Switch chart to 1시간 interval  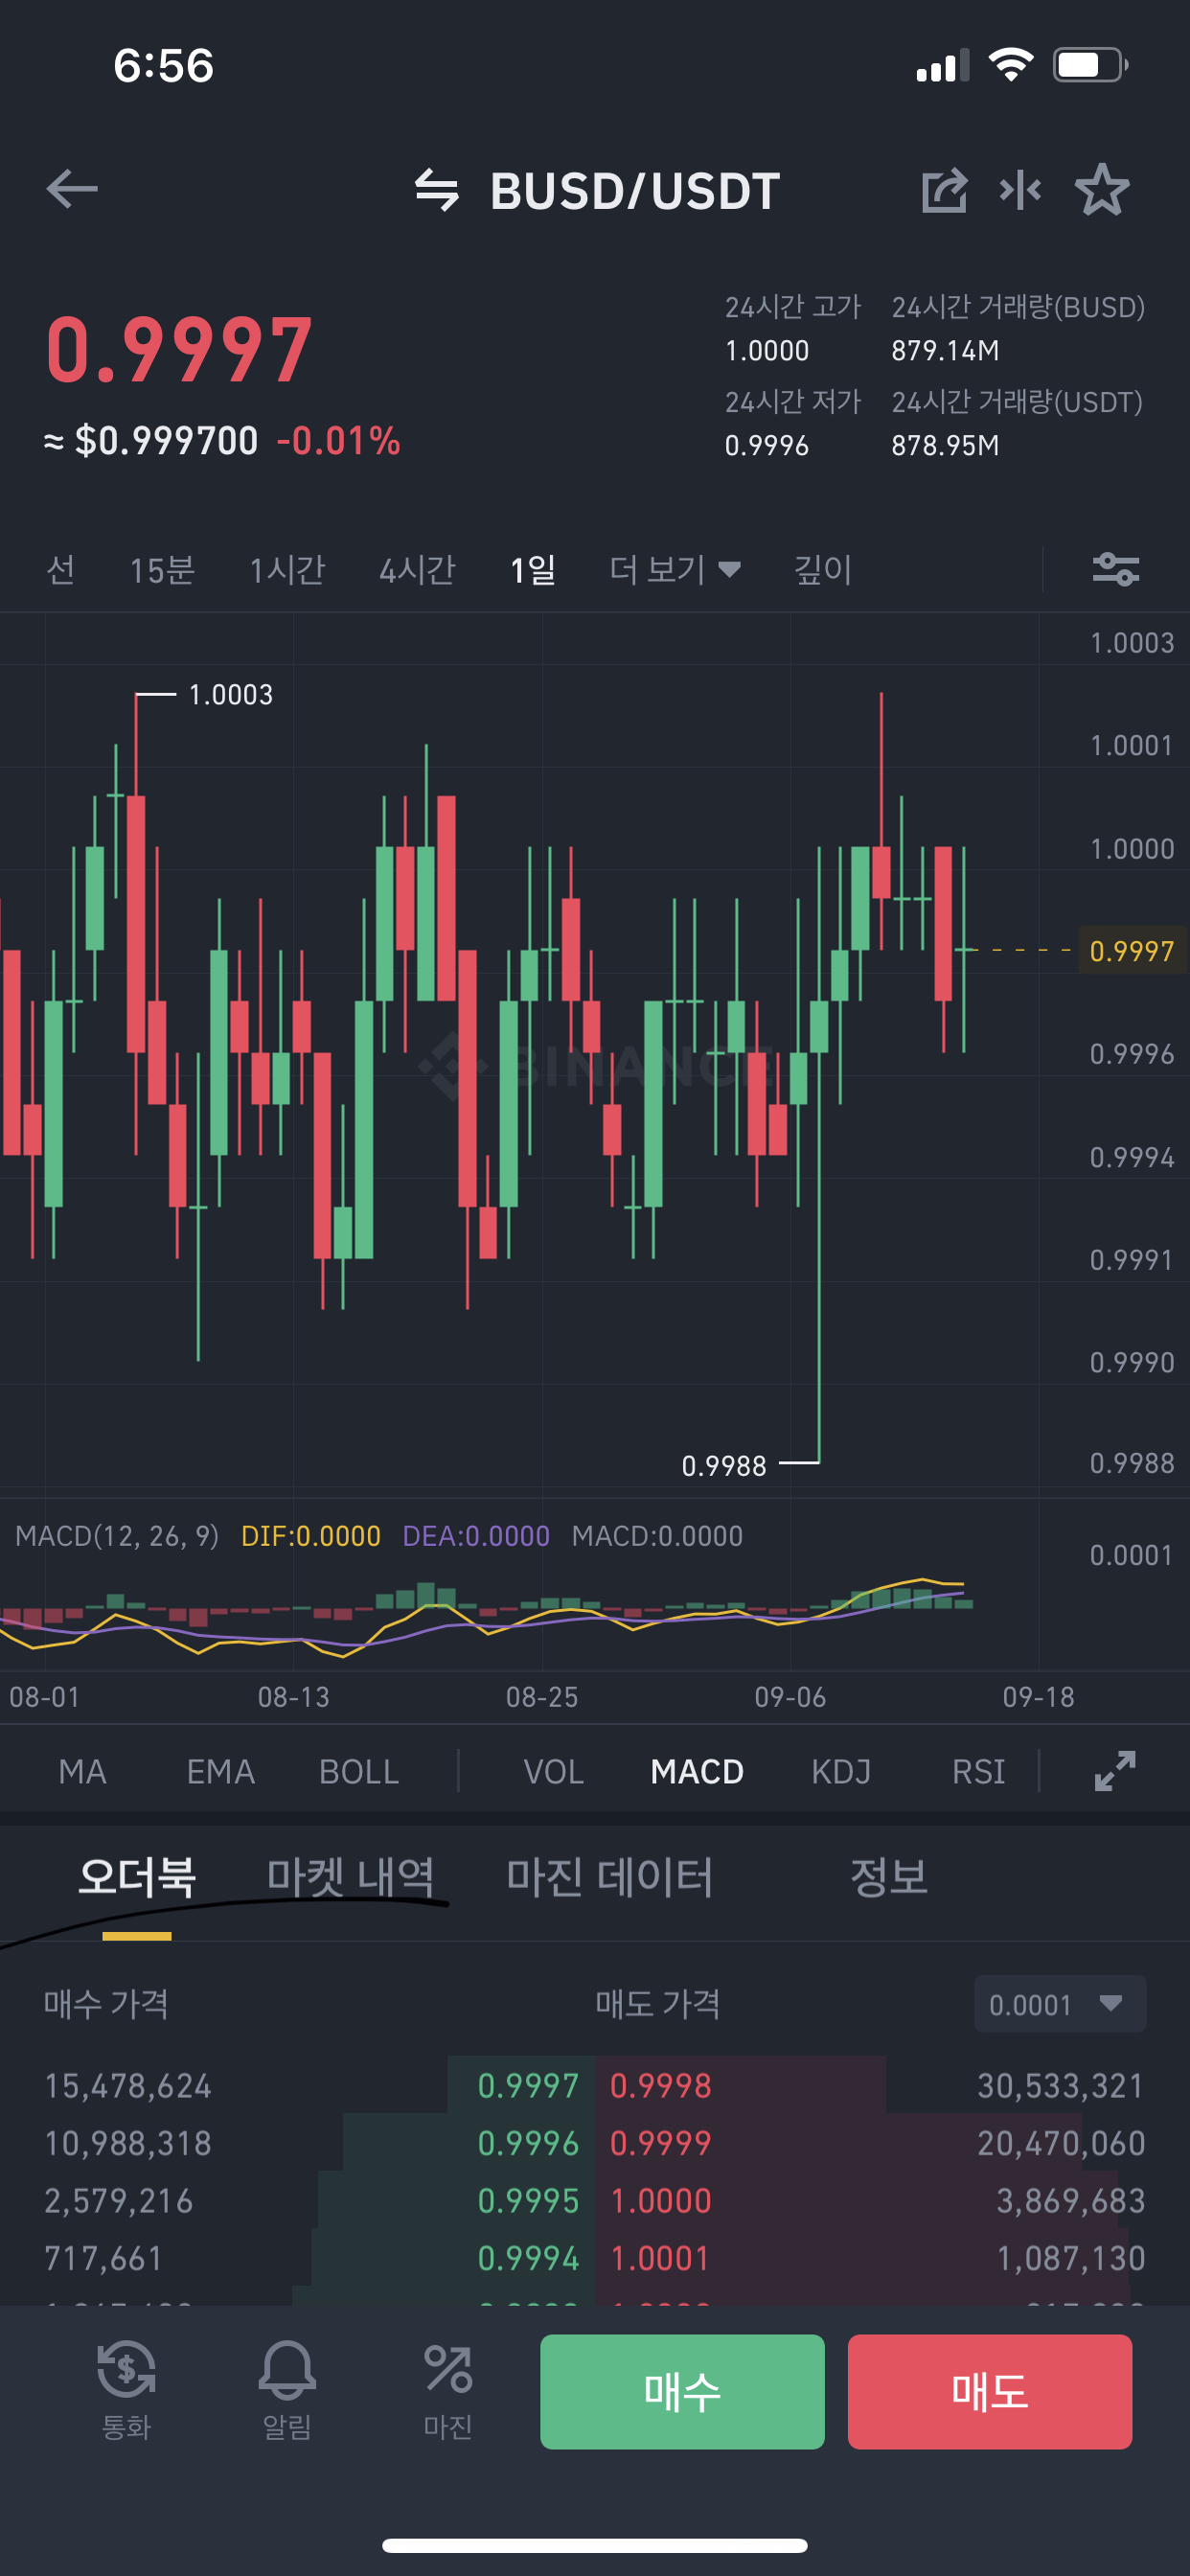(287, 570)
